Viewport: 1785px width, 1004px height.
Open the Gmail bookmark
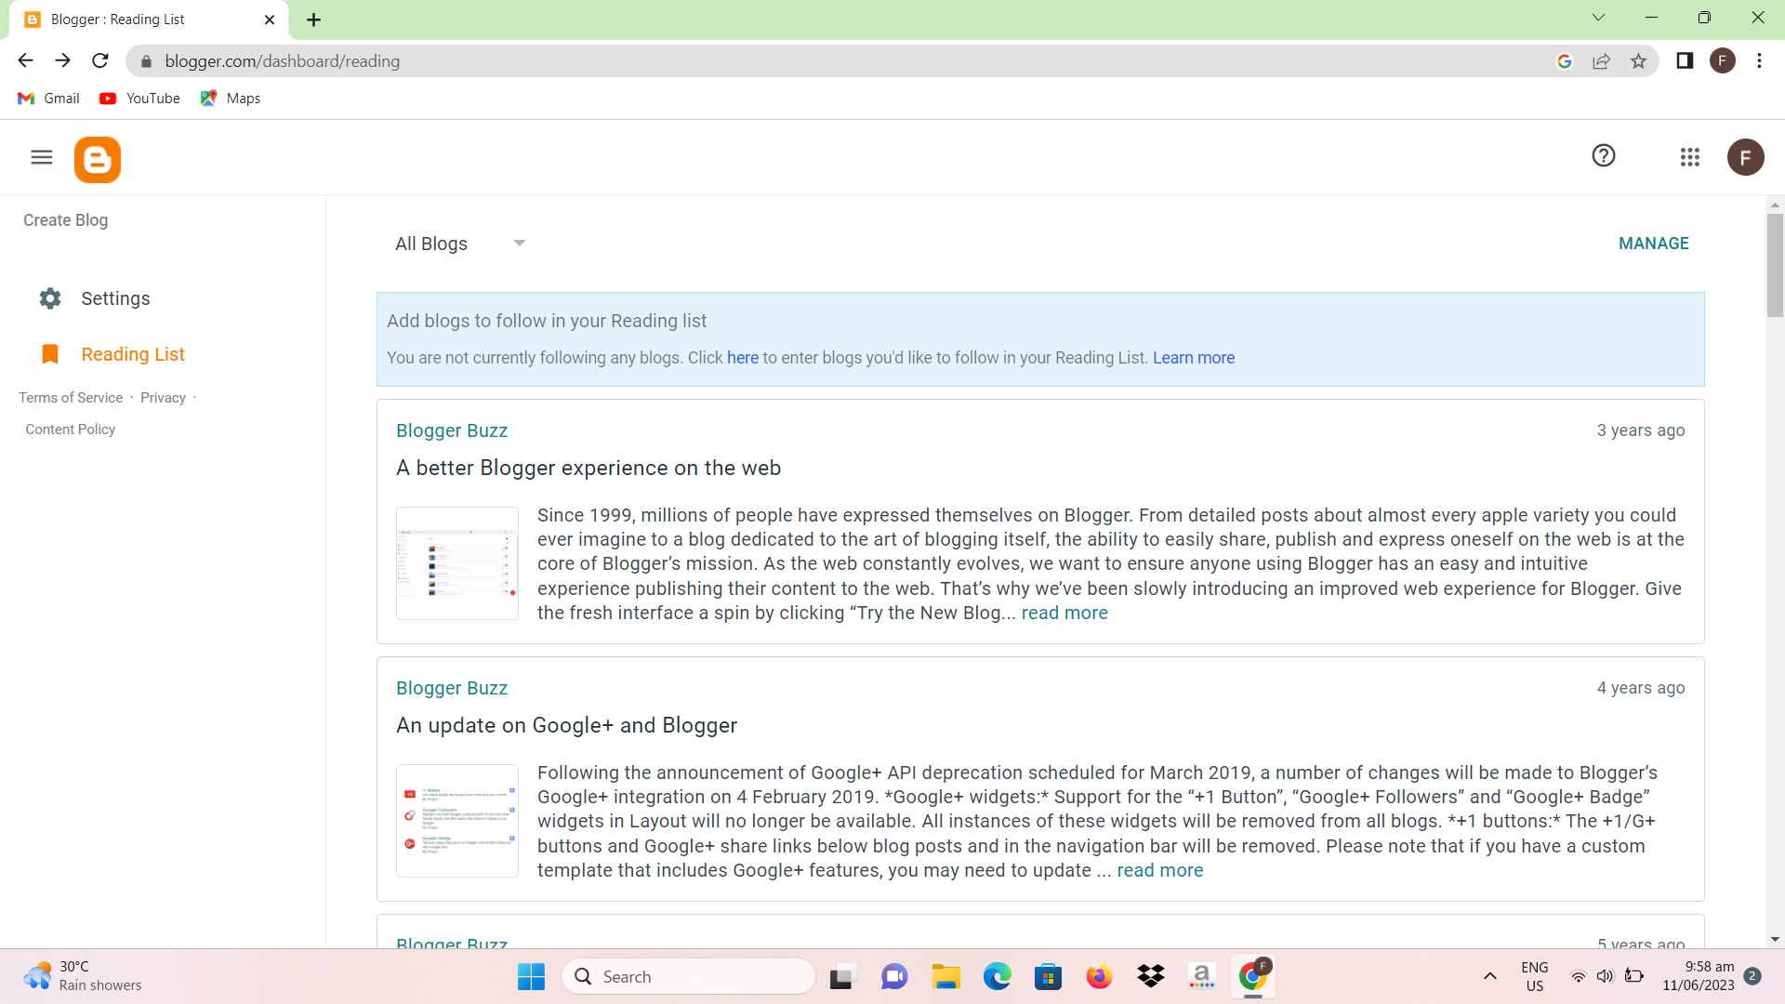pyautogui.click(x=49, y=99)
